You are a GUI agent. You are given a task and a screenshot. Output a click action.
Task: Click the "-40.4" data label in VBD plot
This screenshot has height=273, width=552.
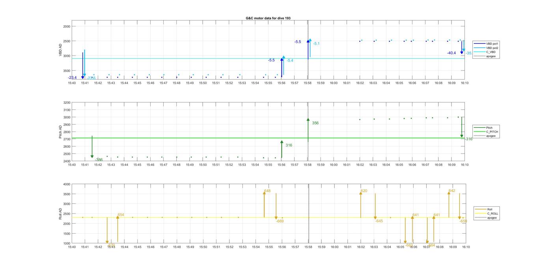pyautogui.click(x=451, y=53)
